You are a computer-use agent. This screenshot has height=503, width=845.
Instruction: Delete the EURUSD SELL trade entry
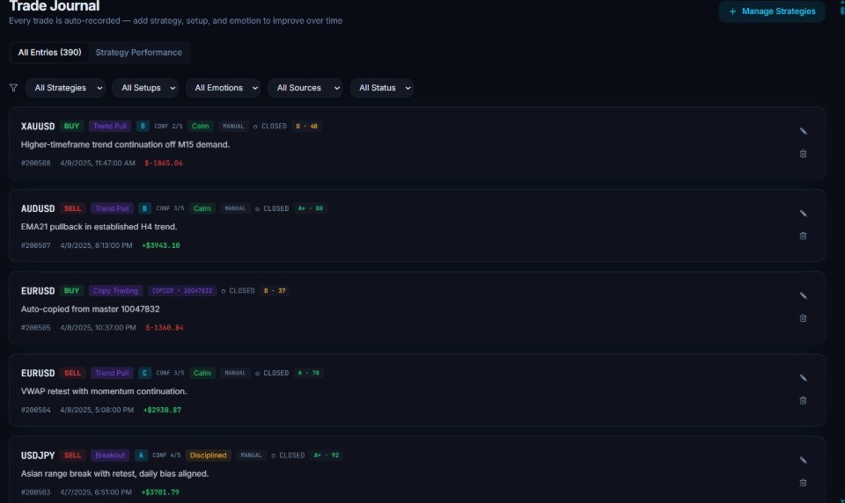(x=803, y=401)
